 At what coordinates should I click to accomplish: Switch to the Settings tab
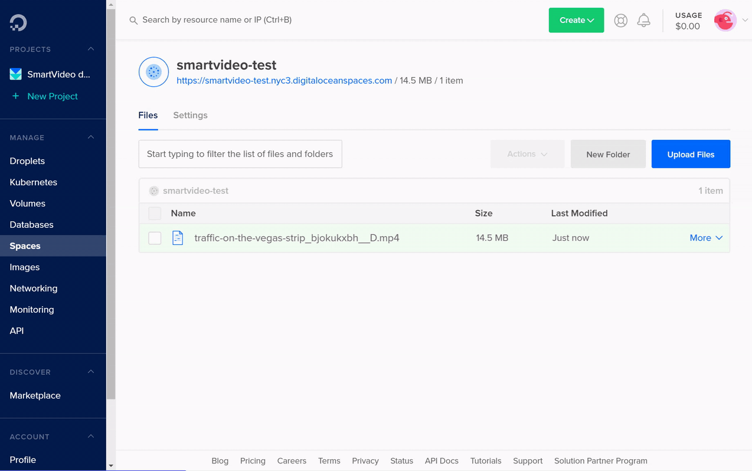(x=190, y=115)
